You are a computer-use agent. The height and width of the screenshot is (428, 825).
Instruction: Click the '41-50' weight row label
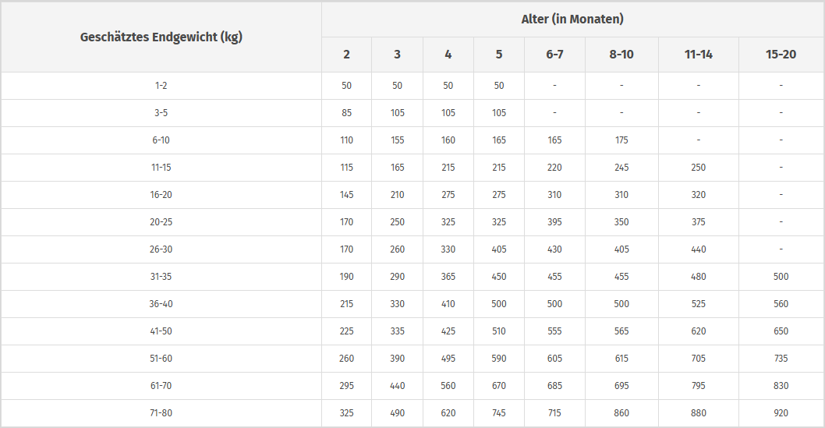[x=161, y=331]
